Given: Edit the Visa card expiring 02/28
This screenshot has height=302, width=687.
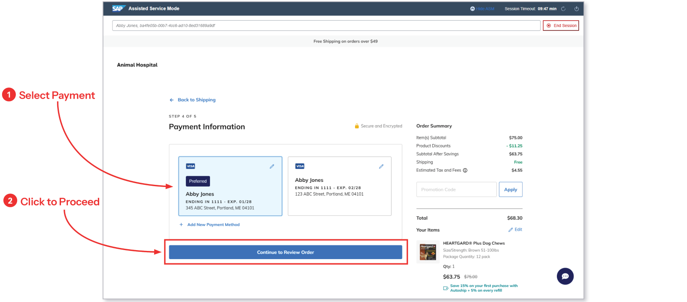Looking at the screenshot, I should pyautogui.click(x=381, y=166).
